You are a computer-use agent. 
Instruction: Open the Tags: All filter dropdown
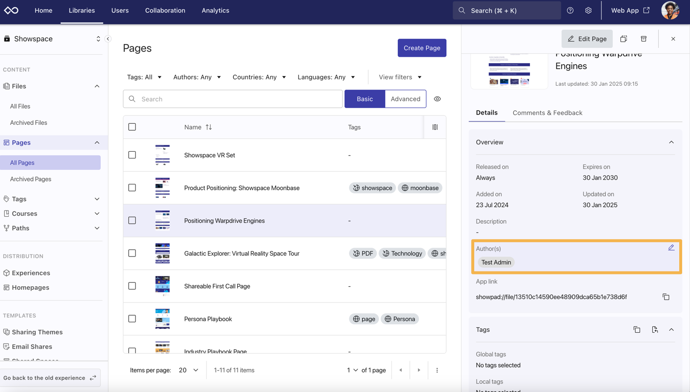point(144,77)
